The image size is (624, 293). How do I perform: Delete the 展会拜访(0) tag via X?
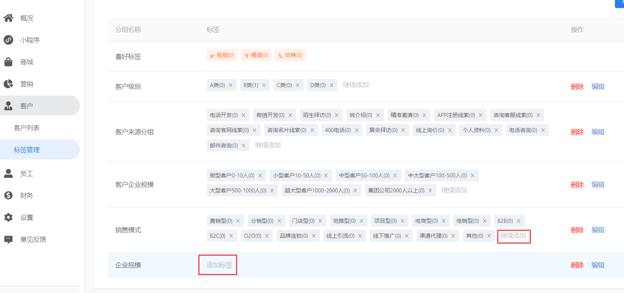(403, 130)
